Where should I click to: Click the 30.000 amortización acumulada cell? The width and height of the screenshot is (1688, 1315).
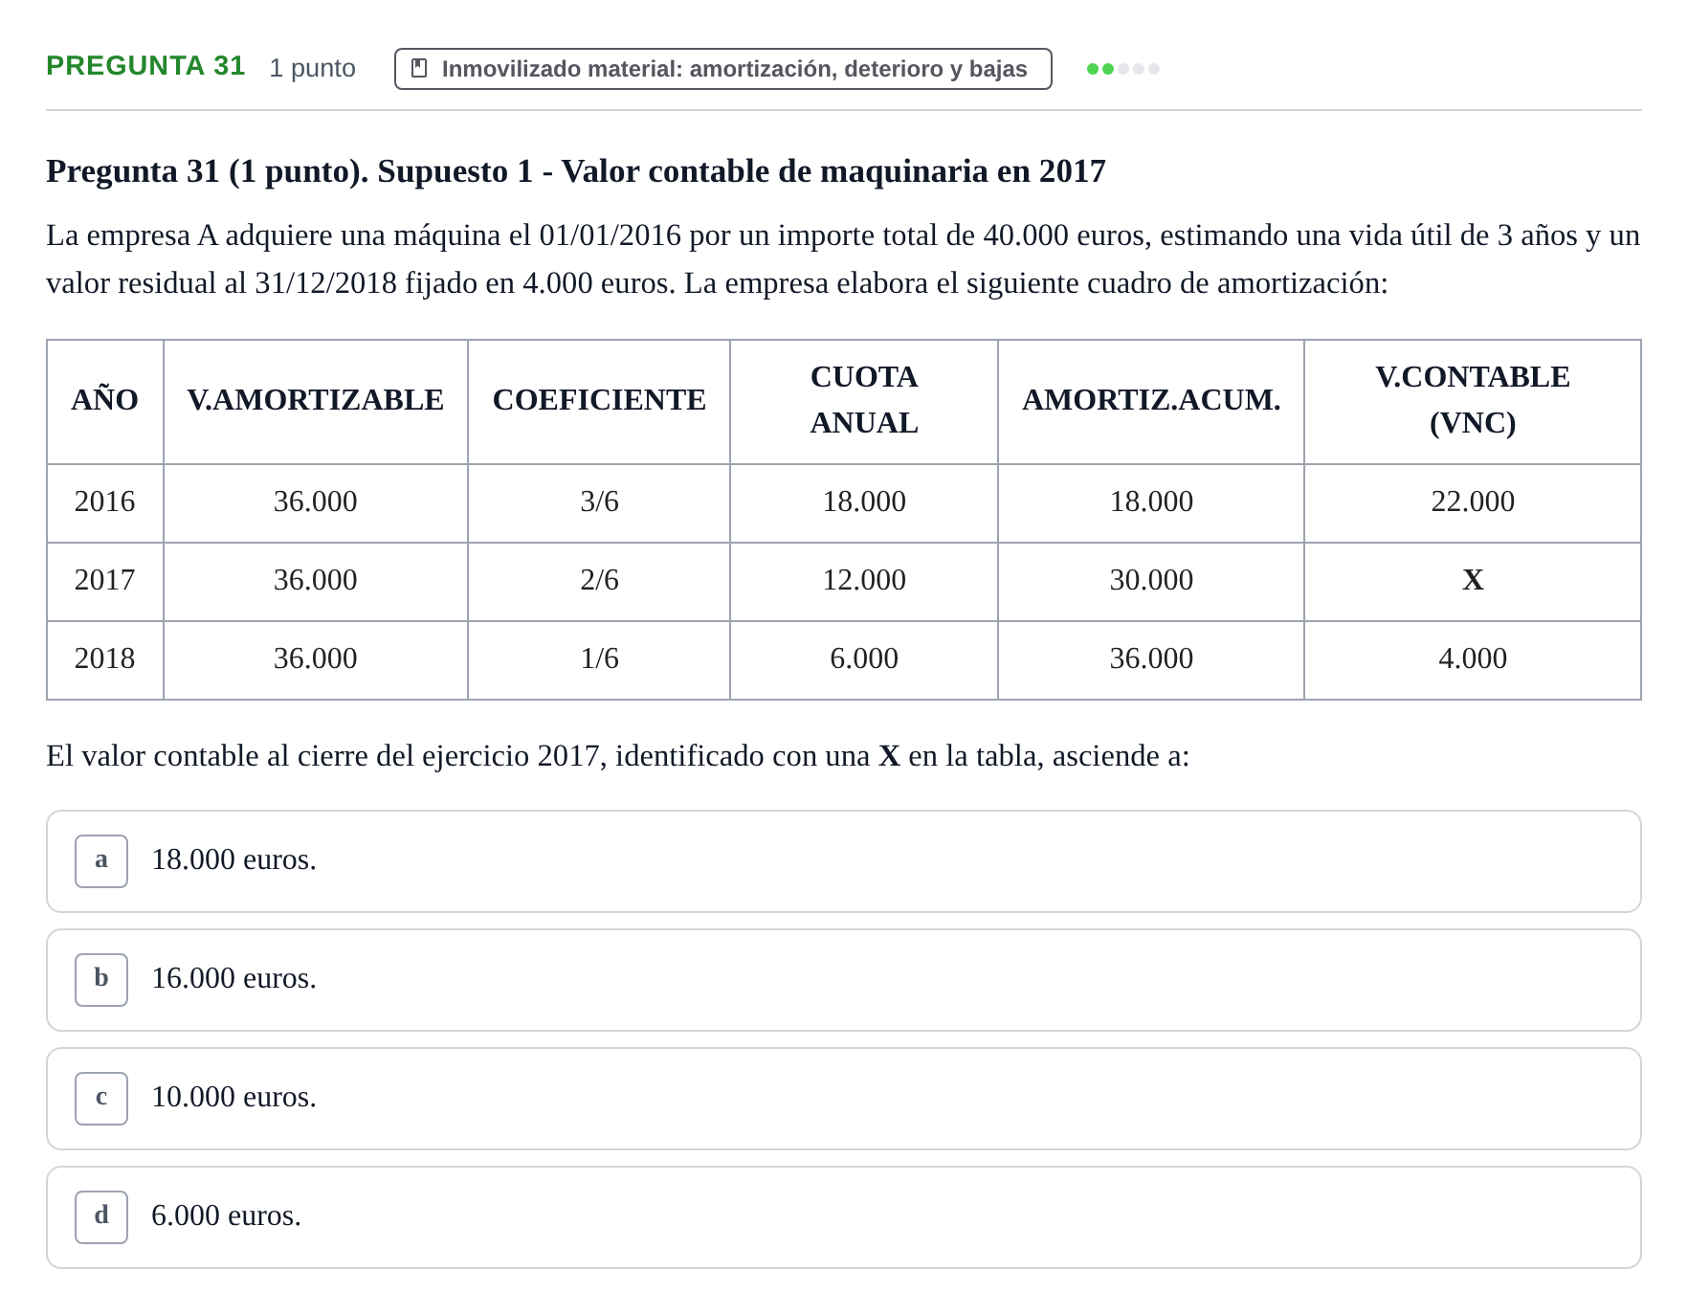click(1151, 581)
